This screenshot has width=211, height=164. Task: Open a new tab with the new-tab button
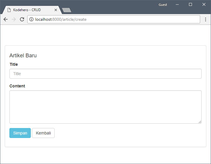[67, 10]
